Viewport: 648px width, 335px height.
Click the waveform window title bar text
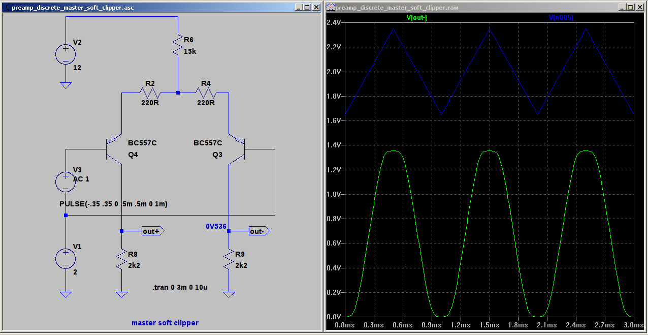click(398, 8)
